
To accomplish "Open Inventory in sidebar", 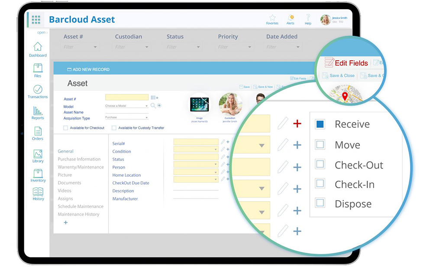I will 38,176.
